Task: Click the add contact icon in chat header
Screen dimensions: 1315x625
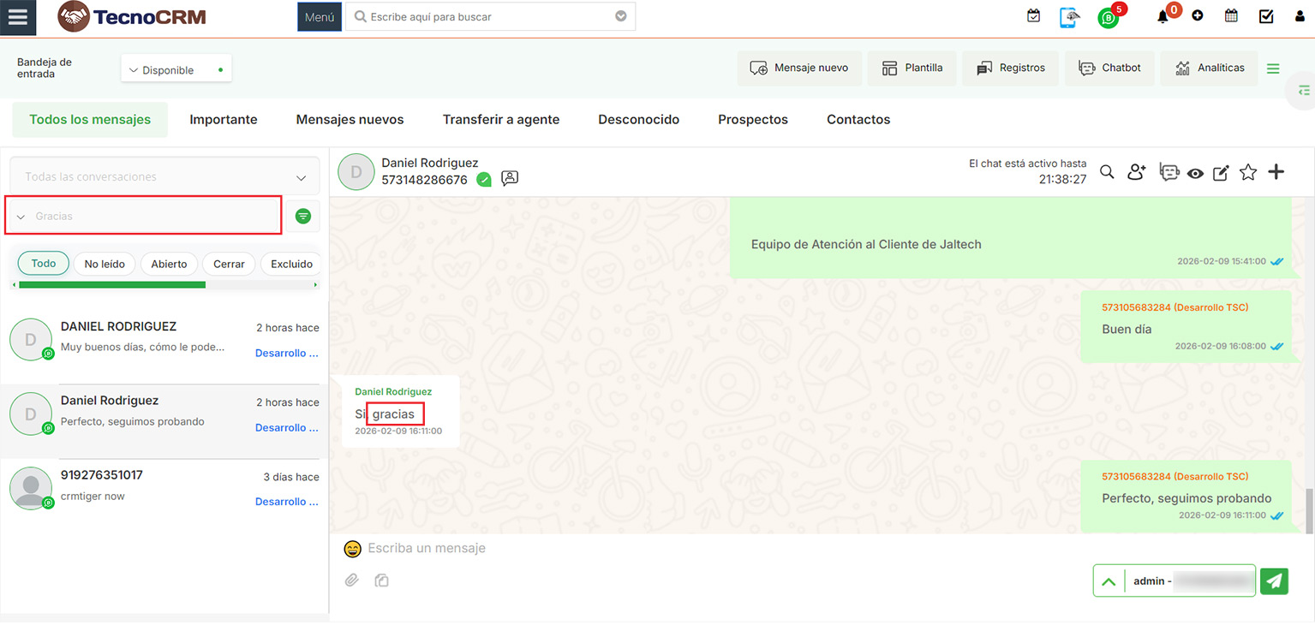Action: [x=1136, y=173]
